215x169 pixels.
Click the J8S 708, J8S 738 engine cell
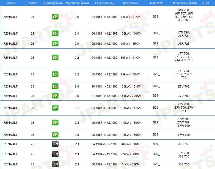coord(184,155)
